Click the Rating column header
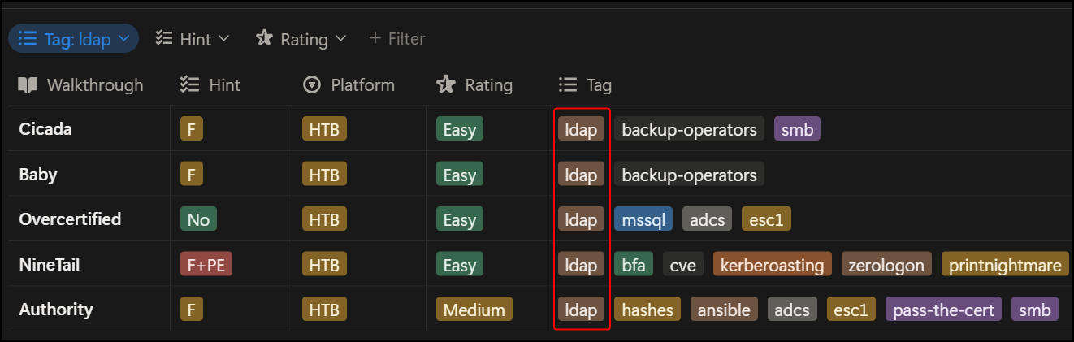1074x342 pixels. point(474,84)
